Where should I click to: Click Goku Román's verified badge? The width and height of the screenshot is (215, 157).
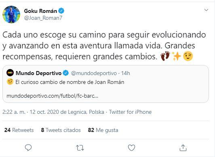pos(61,11)
